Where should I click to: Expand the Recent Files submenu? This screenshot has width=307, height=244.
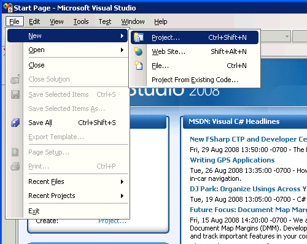tap(68, 181)
